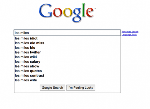Open the Language Tools link

[x=129, y=34]
